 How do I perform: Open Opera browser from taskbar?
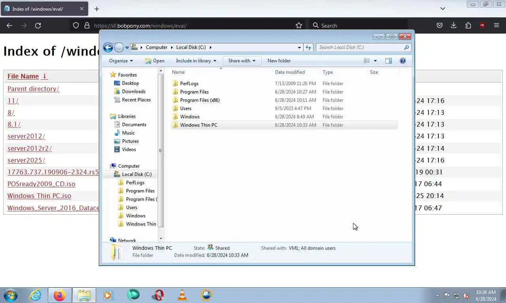[158, 295]
